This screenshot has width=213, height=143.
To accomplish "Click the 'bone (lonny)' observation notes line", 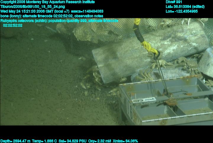I will [x=52, y=16].
